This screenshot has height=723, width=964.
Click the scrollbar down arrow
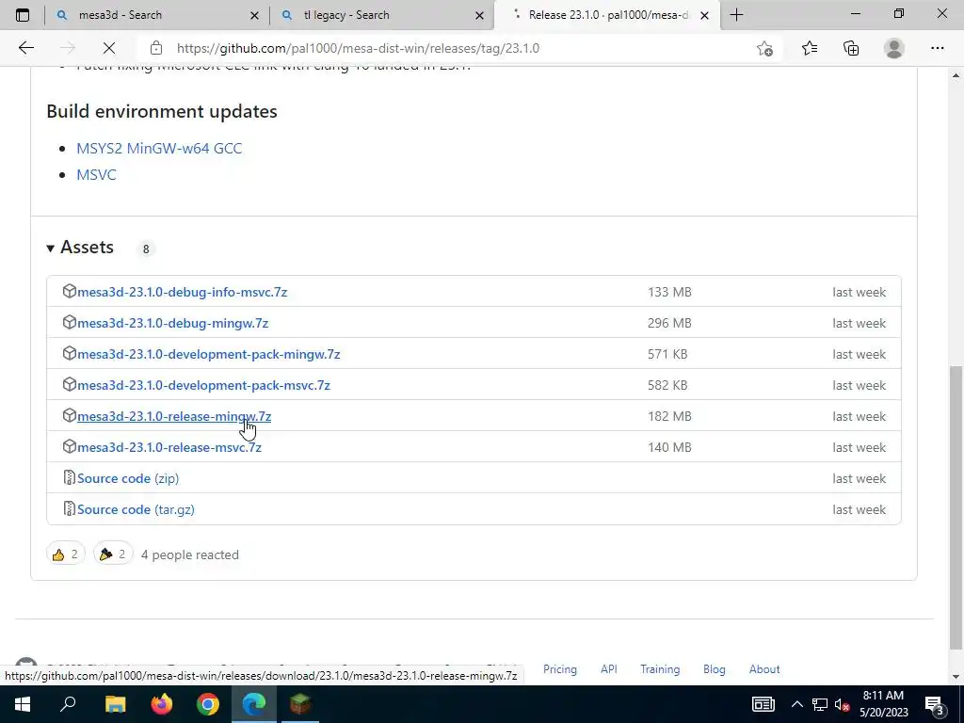956,677
